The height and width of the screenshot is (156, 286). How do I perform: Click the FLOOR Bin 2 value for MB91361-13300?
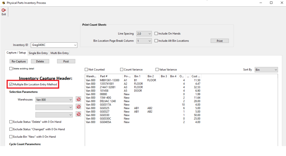pos(152,80)
